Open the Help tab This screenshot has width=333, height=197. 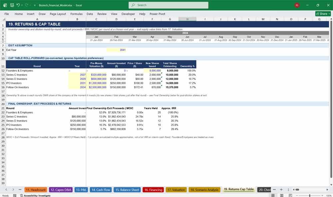[142, 14]
